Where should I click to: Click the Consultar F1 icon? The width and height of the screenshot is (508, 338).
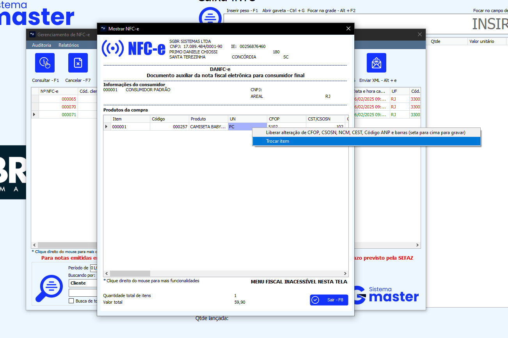coord(45,63)
